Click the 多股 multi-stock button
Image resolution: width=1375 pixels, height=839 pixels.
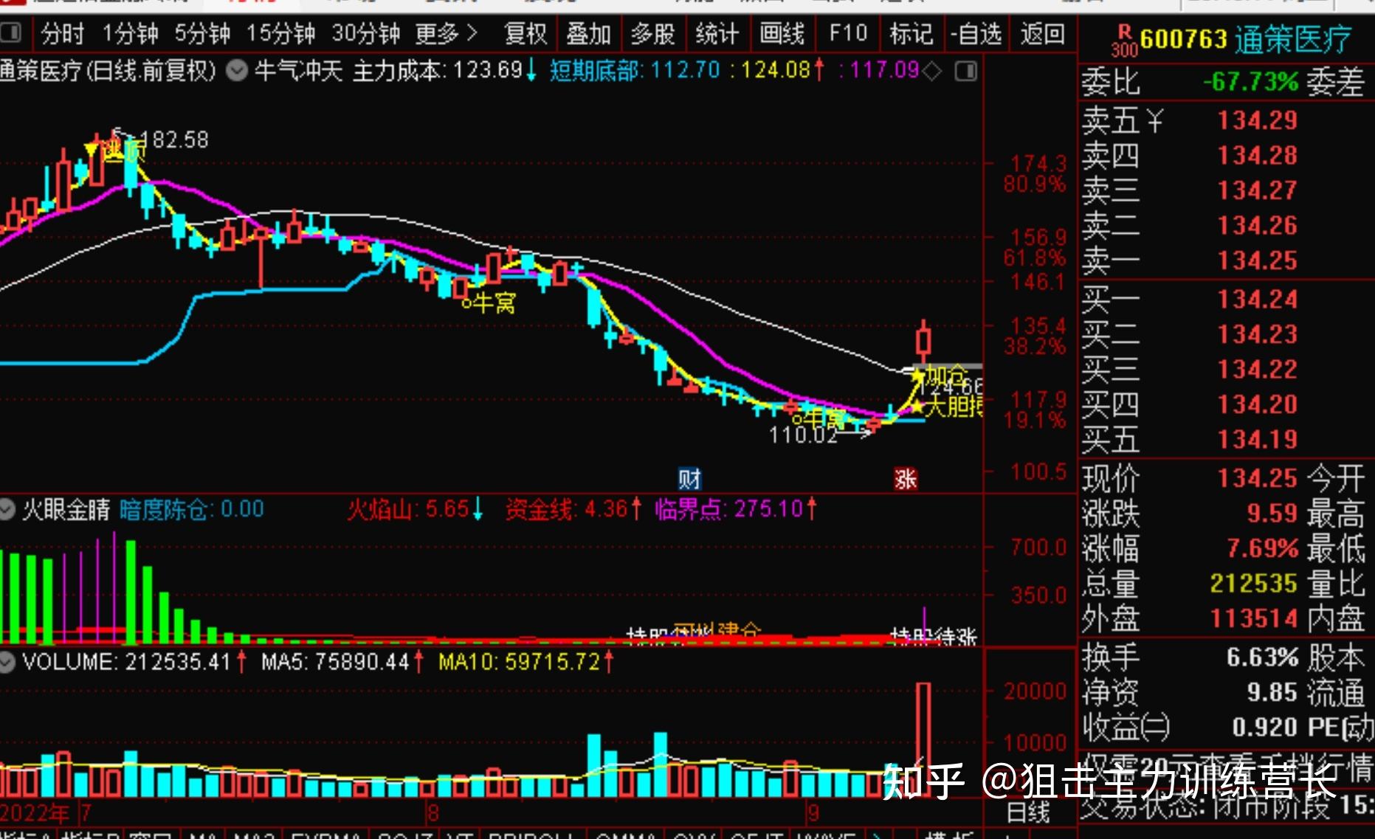point(652,34)
